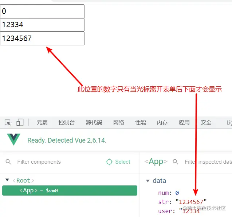Click the Filter components search icon
Screen dimensions: 232x217
point(8,162)
